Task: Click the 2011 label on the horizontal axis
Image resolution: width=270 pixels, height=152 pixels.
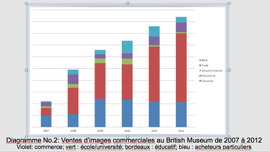Action: tap(154, 131)
